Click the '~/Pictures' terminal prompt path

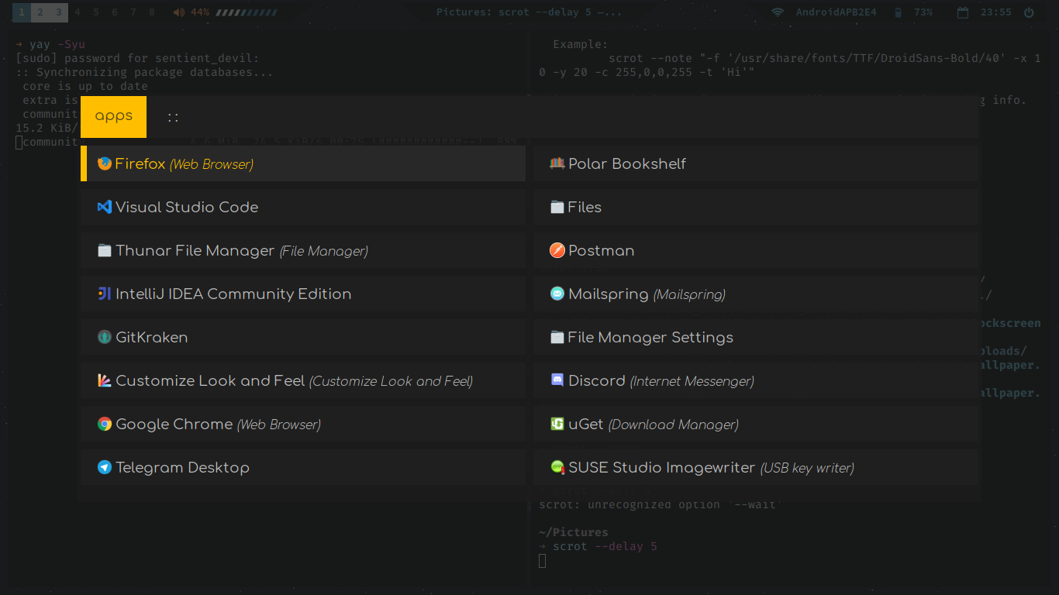click(574, 532)
